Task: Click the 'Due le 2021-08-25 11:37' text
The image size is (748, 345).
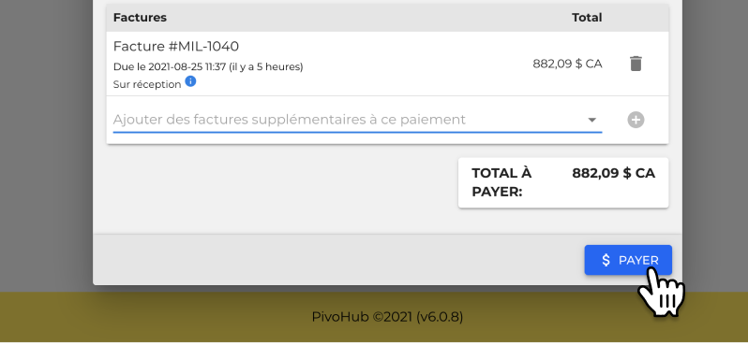Action: click(170, 66)
